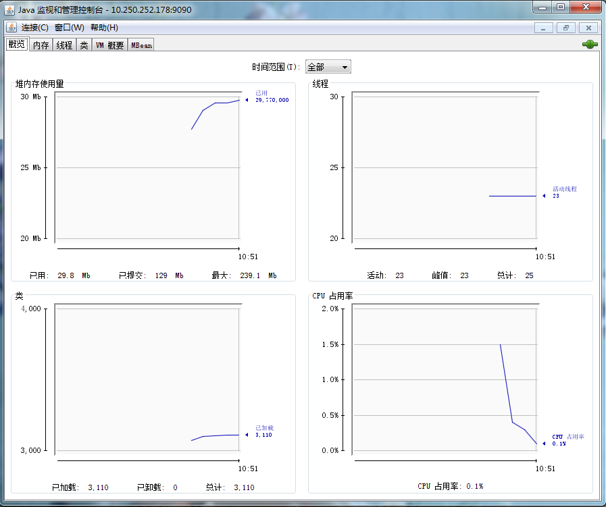
Task: Open the MBean tab
Action: coord(140,45)
